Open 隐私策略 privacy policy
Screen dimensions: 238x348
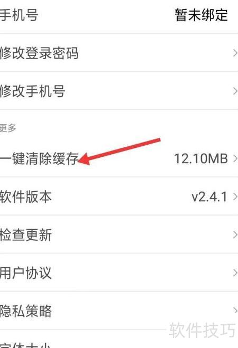(119, 311)
